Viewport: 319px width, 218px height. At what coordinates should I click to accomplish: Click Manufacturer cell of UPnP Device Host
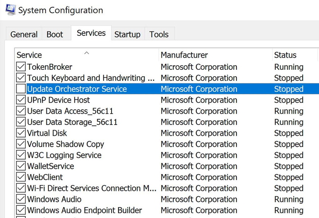[199, 100]
